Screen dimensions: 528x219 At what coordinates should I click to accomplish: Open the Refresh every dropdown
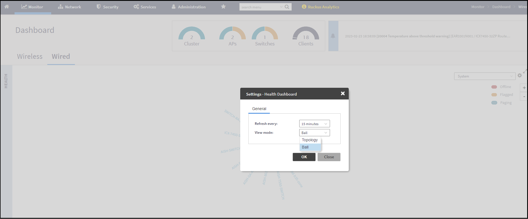(x=314, y=124)
